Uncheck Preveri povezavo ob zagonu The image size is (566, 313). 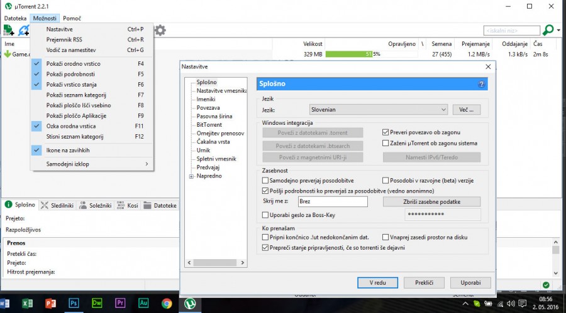click(x=386, y=133)
